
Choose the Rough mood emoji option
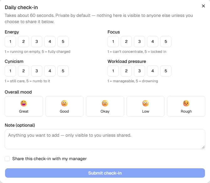click(x=186, y=106)
